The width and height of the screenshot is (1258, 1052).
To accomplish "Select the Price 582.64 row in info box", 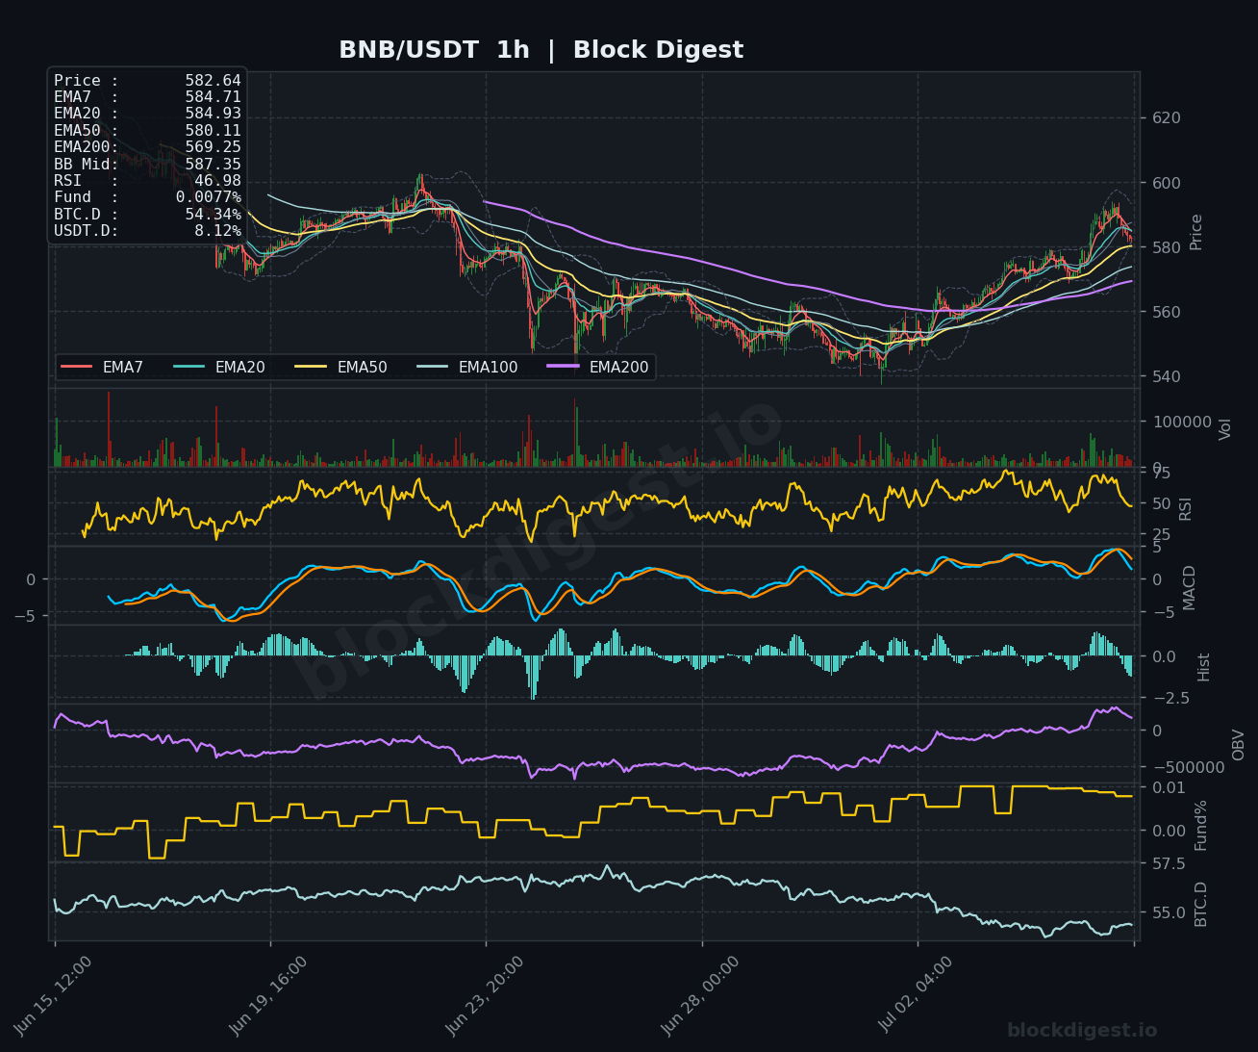I will [x=147, y=81].
